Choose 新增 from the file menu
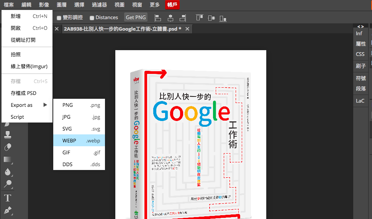This screenshot has height=219, width=372. [x=27, y=16]
